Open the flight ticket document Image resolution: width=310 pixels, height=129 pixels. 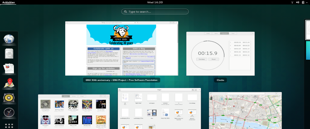(139, 98)
